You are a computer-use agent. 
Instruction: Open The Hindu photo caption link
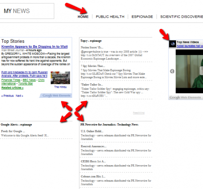[x=60, y=87]
